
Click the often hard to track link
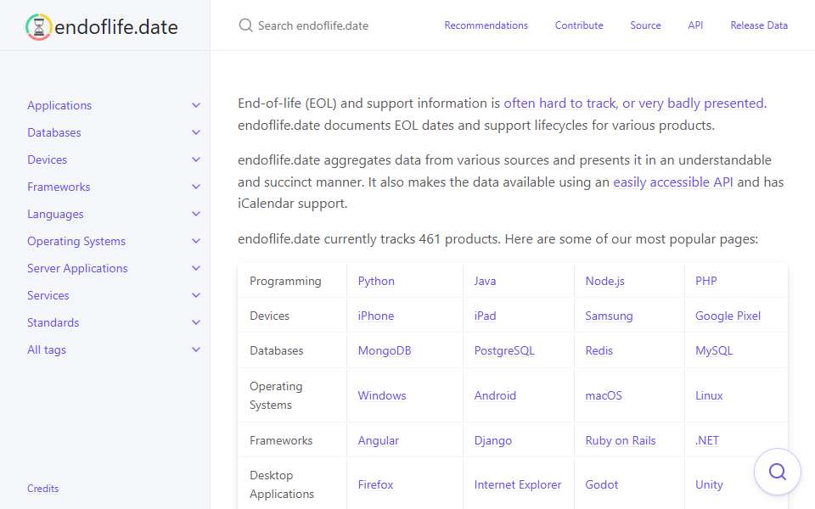coord(560,103)
